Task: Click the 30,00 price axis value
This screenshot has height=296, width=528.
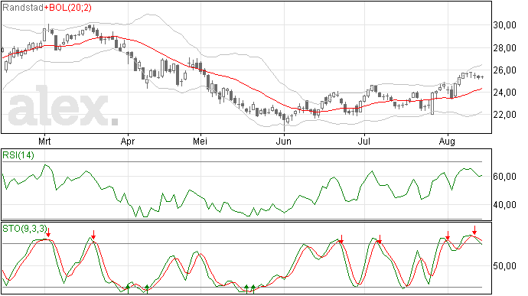Action: tap(505, 25)
